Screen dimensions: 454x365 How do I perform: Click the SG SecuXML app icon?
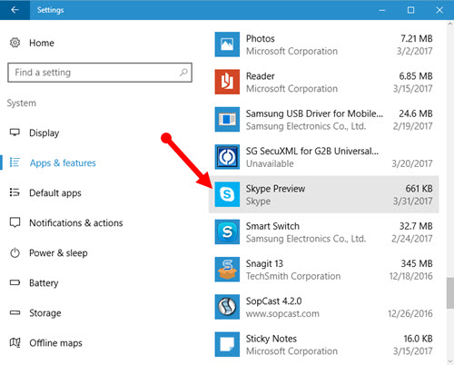[x=227, y=157]
